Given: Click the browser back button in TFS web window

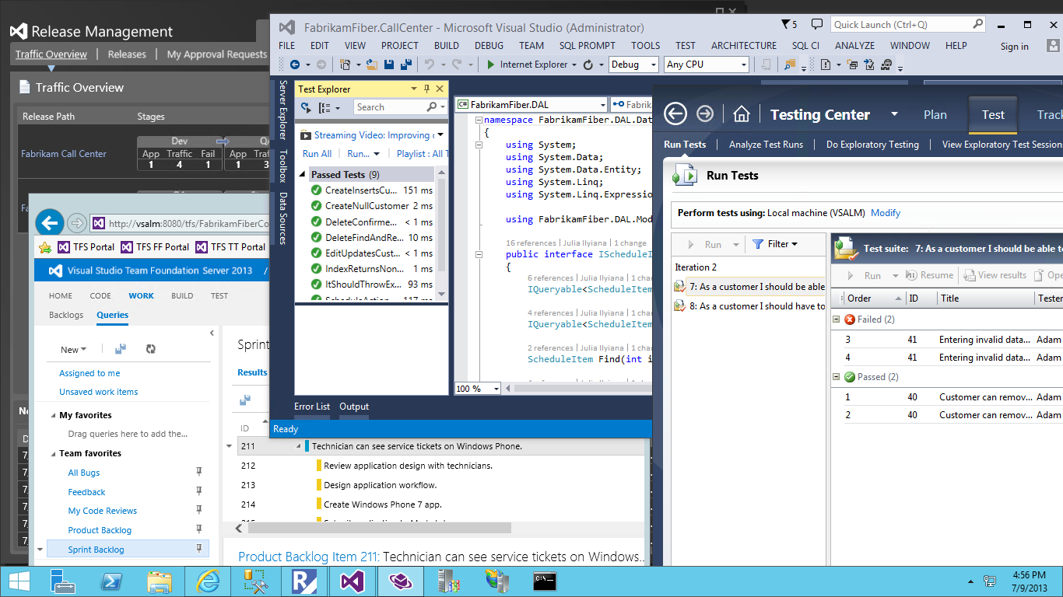Looking at the screenshot, I should (x=50, y=224).
